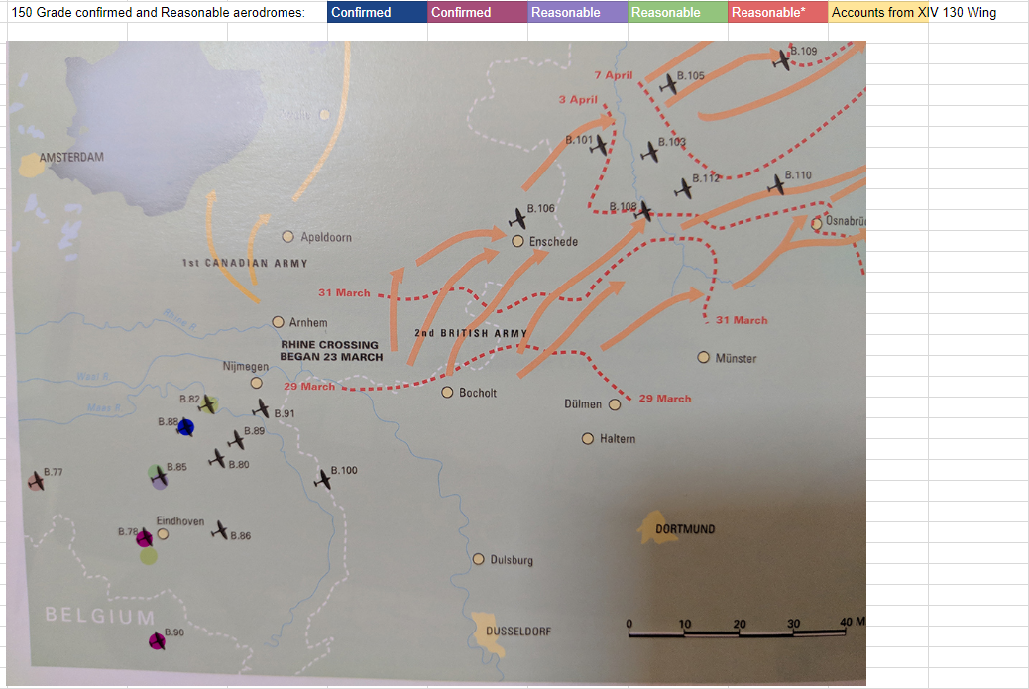Image resolution: width=1029 pixels, height=689 pixels.
Task: Click the blue dot marking B.88
Action: 185,428
